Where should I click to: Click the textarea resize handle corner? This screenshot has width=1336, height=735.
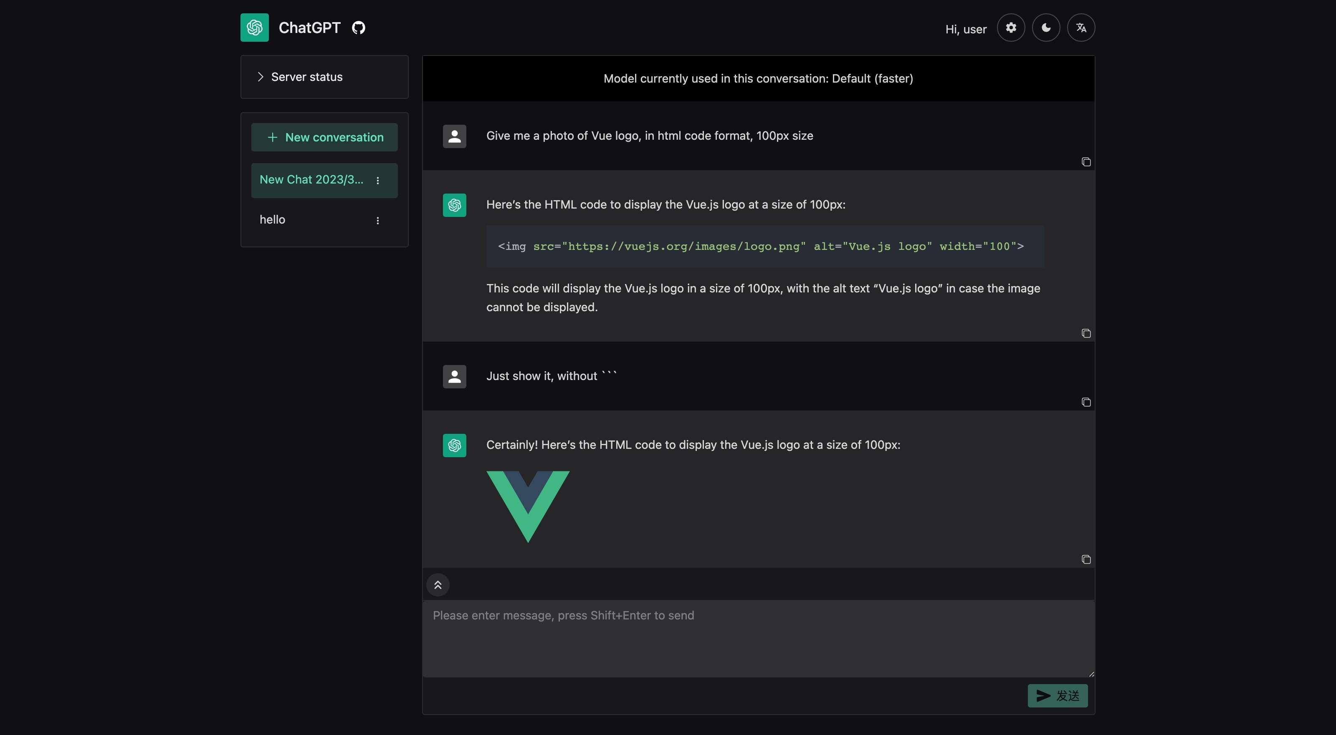pos(1091,674)
